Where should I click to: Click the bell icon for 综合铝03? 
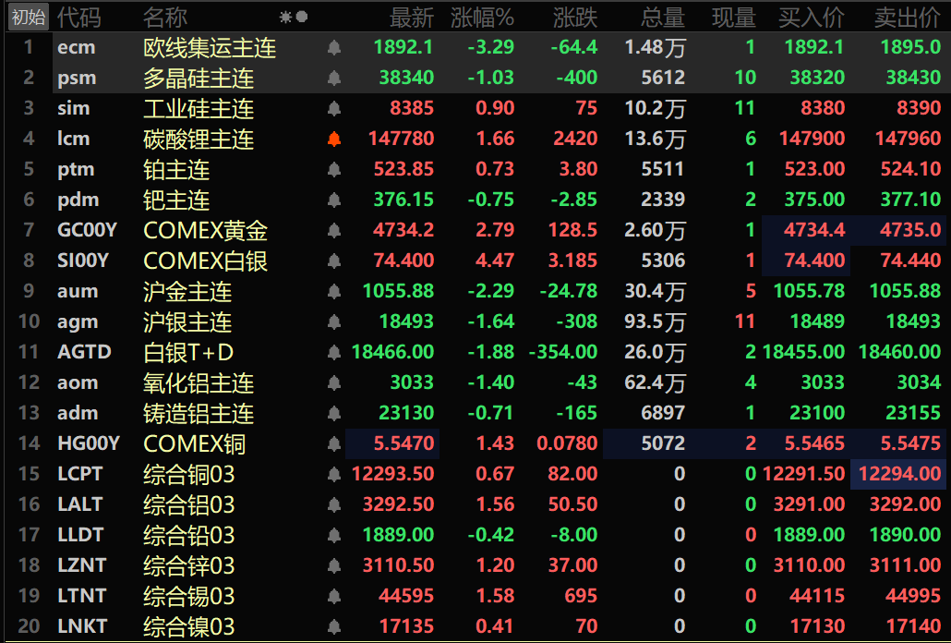click(333, 504)
